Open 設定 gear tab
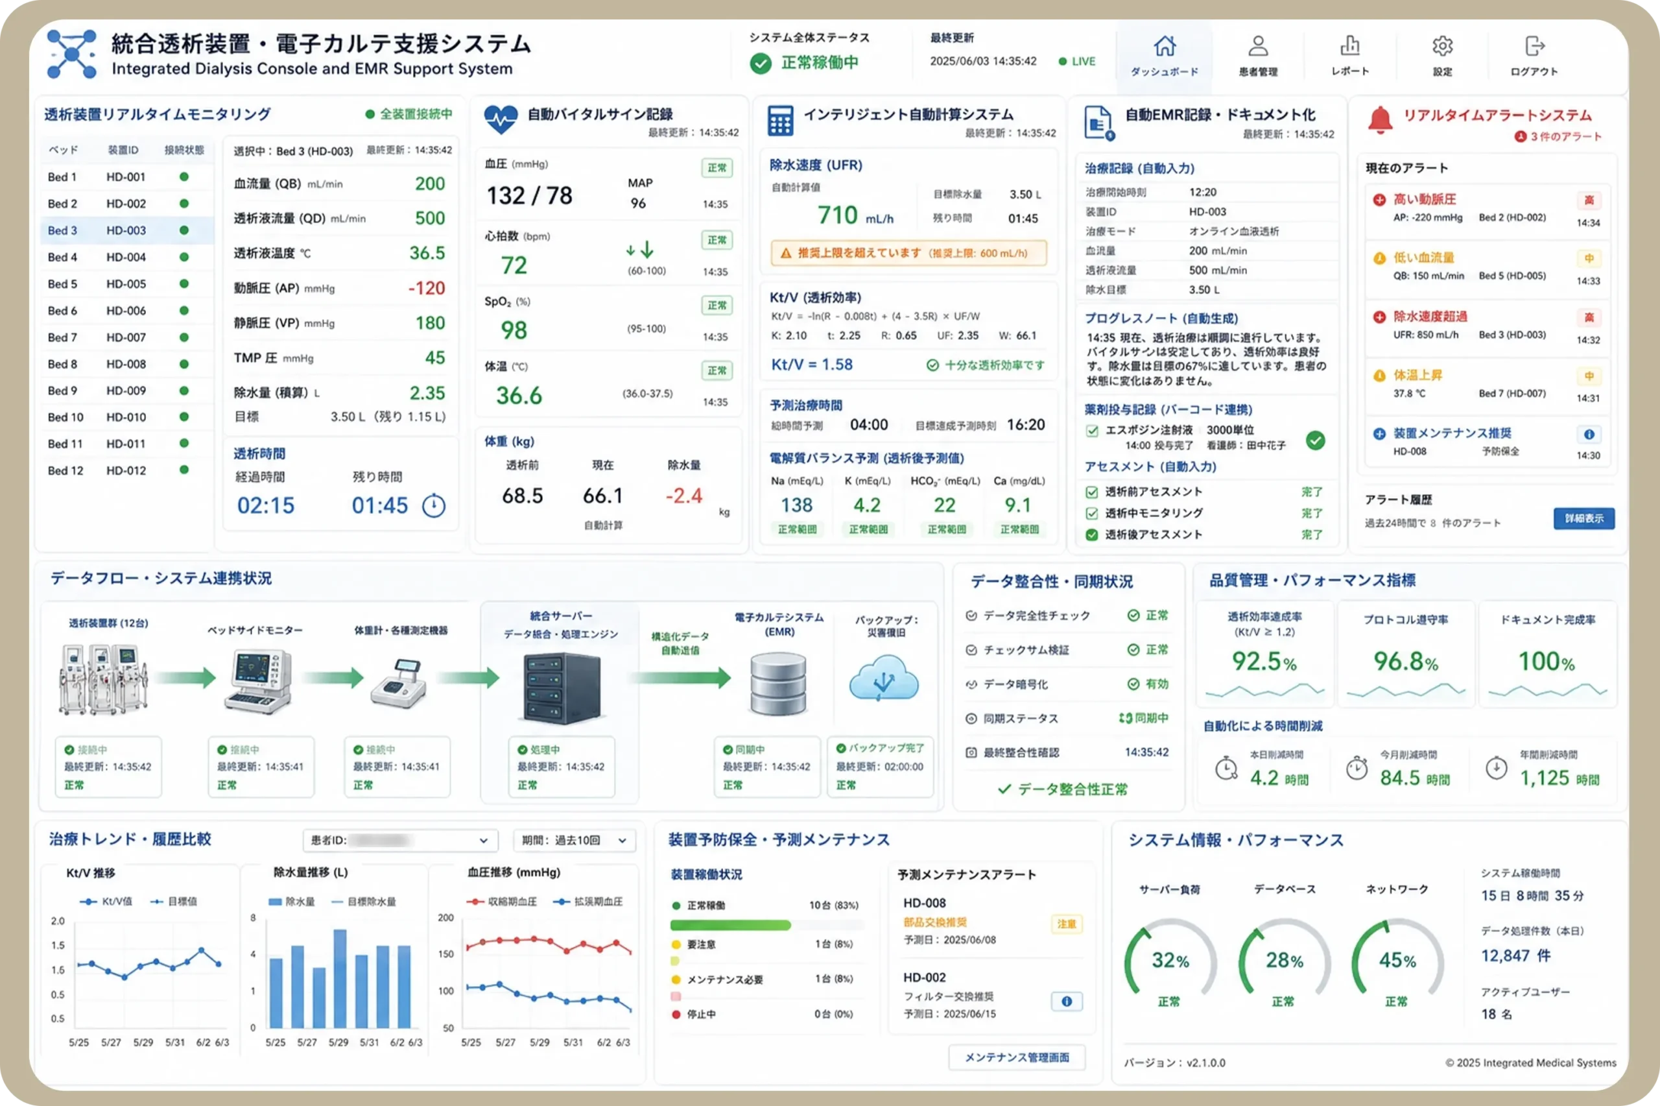 click(x=1442, y=56)
